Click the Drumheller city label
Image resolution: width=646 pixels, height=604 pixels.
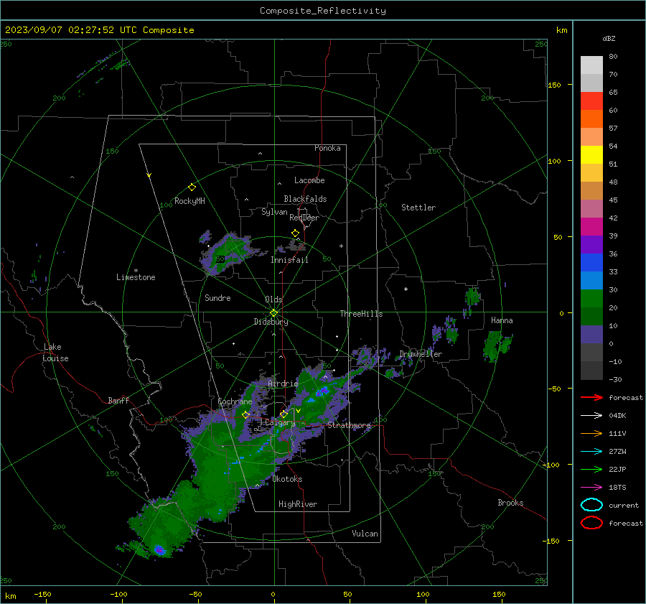coord(421,354)
